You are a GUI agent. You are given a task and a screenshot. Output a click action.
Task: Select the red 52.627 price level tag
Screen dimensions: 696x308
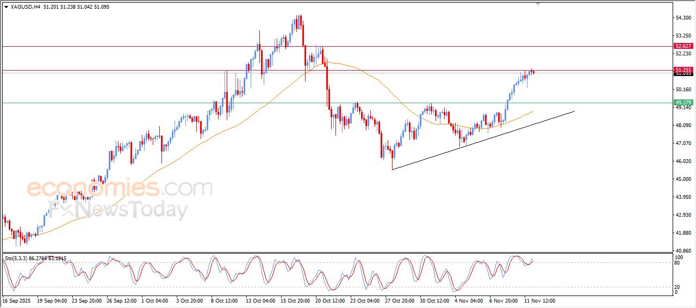[683, 46]
